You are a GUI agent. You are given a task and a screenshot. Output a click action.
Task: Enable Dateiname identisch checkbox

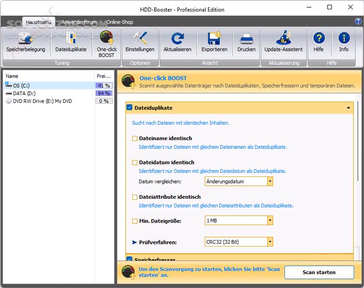point(135,139)
